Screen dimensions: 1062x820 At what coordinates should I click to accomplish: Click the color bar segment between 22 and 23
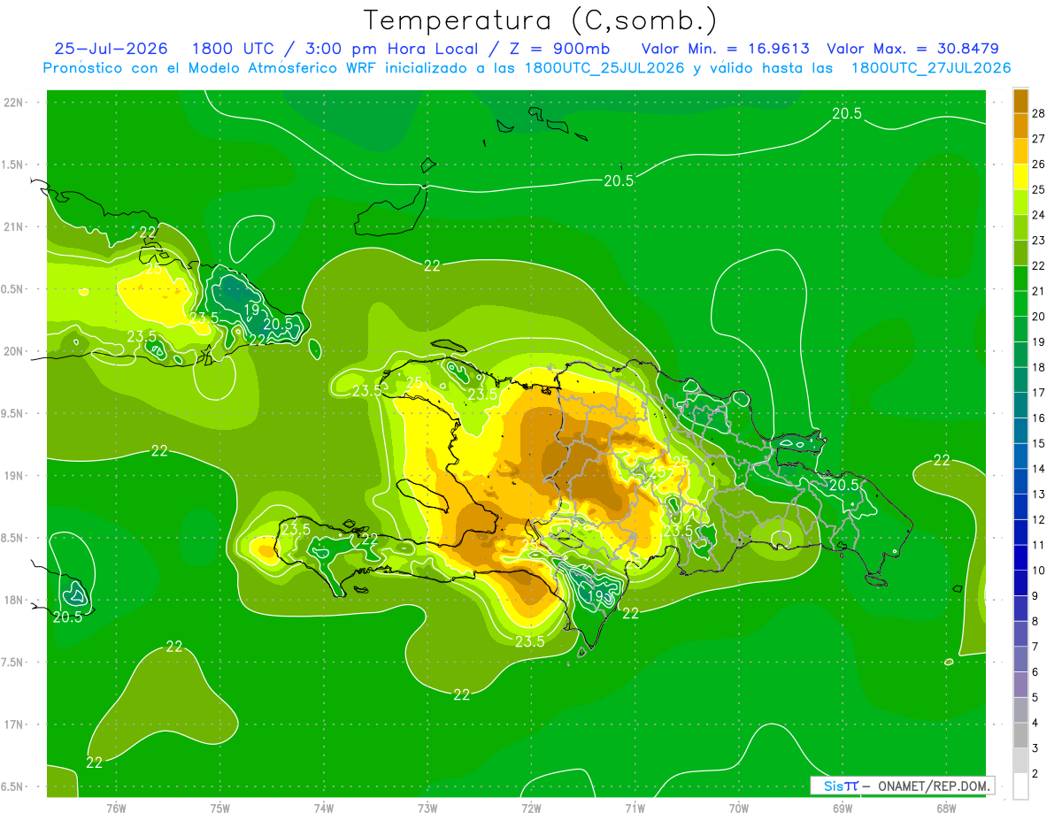coord(1020,253)
